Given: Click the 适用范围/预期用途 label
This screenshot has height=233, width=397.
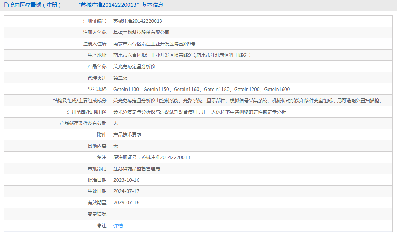Looking at the screenshot, I should [x=87, y=112].
